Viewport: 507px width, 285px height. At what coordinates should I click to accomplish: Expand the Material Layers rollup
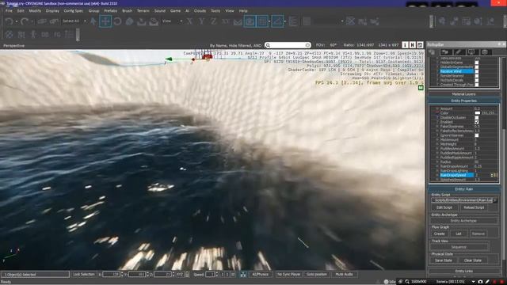pos(463,94)
